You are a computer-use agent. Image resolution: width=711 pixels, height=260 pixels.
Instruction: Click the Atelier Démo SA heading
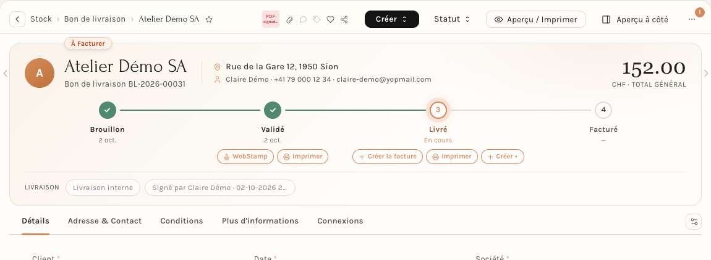tap(126, 67)
